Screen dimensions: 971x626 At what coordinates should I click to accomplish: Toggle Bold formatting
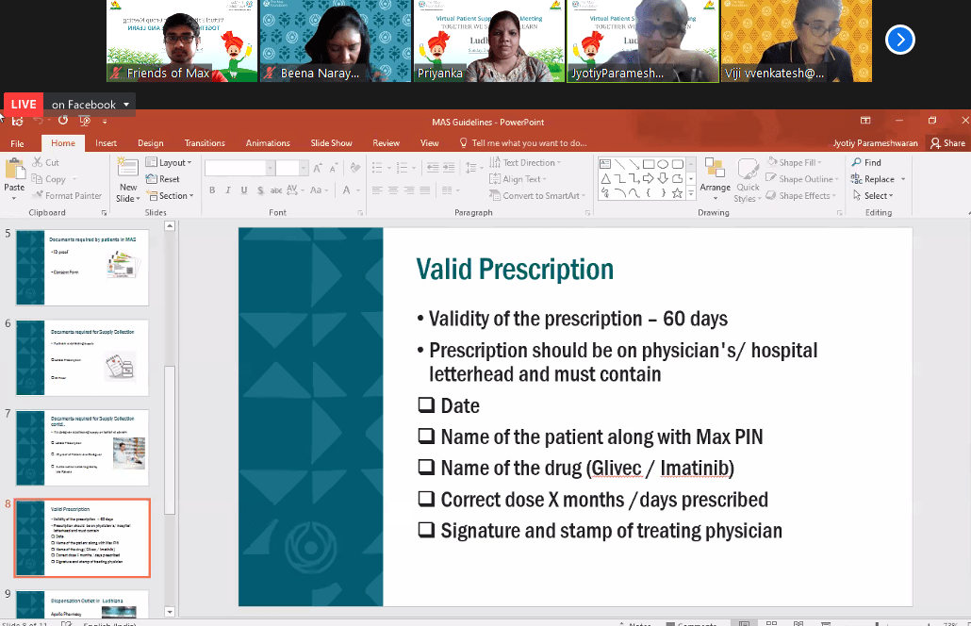(212, 190)
